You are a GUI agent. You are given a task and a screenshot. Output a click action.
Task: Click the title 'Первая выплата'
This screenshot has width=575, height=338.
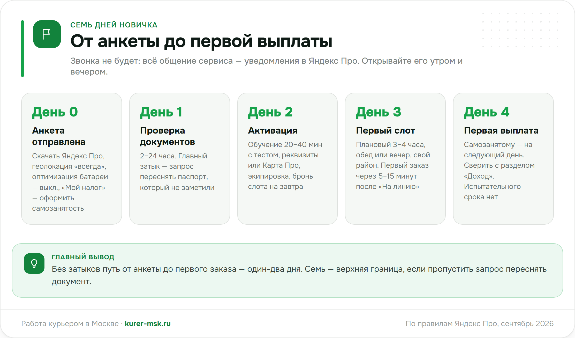click(501, 130)
